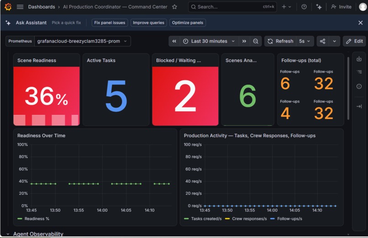The height and width of the screenshot is (238, 368).
Task: Open the Last 30 minutes time picker
Action: [209, 41]
